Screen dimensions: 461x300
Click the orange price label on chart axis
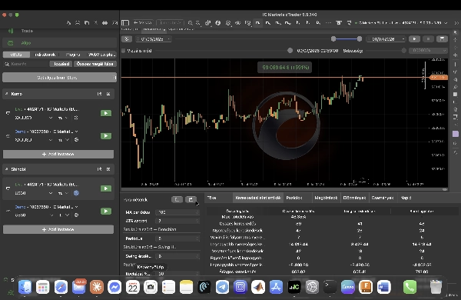point(439,78)
